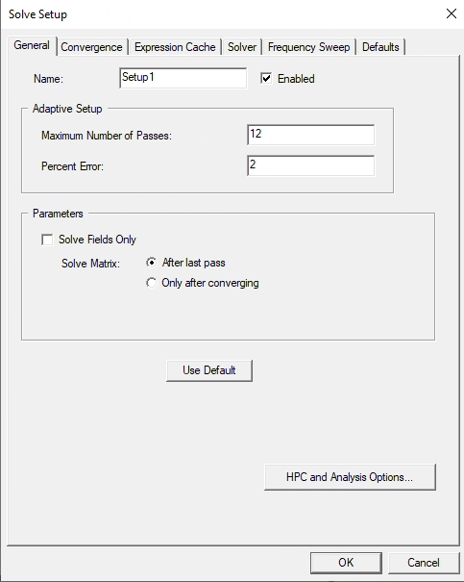
Task: Close the Solve Setup window
Action: [452, 14]
